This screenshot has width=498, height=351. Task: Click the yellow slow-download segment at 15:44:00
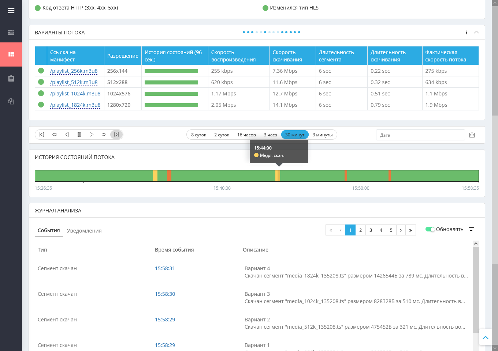tap(278, 176)
